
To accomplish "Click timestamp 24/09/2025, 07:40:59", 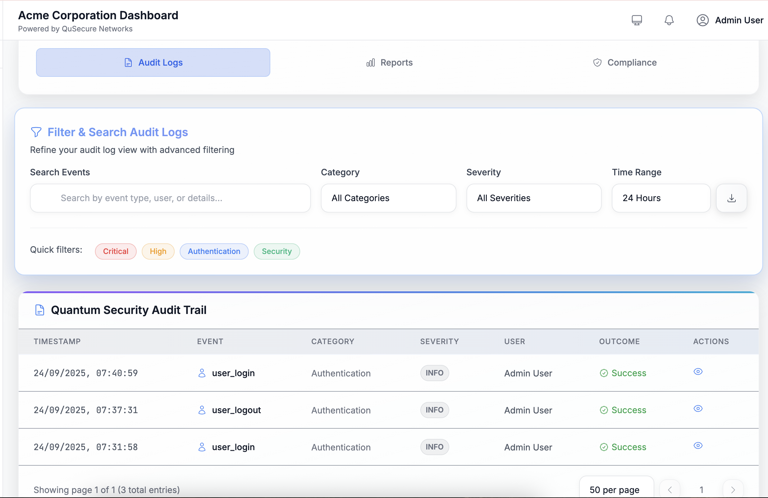I will point(86,373).
